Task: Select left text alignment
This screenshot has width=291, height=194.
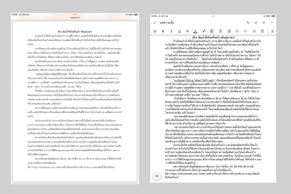Action: (x=212, y=31)
